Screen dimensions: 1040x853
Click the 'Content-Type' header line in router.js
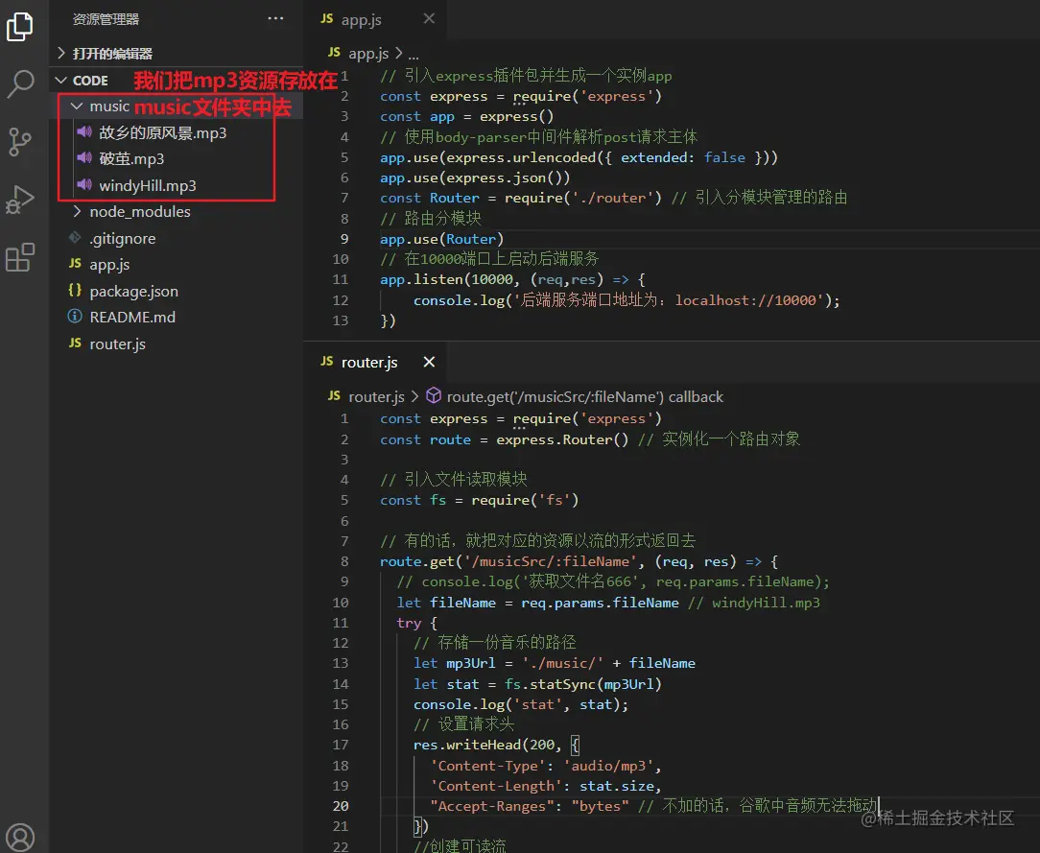point(545,766)
